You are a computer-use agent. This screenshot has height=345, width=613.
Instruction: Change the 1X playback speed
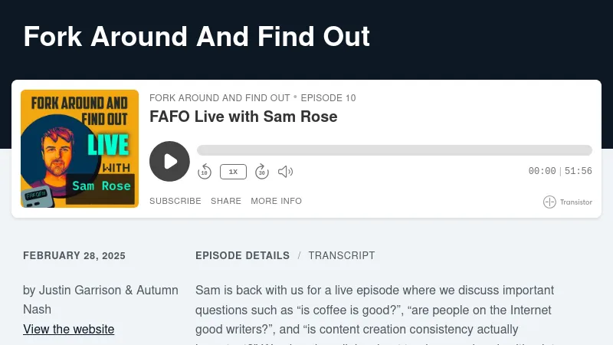click(x=233, y=172)
